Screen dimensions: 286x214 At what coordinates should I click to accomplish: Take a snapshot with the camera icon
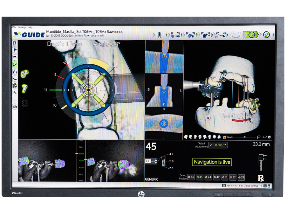15,107
